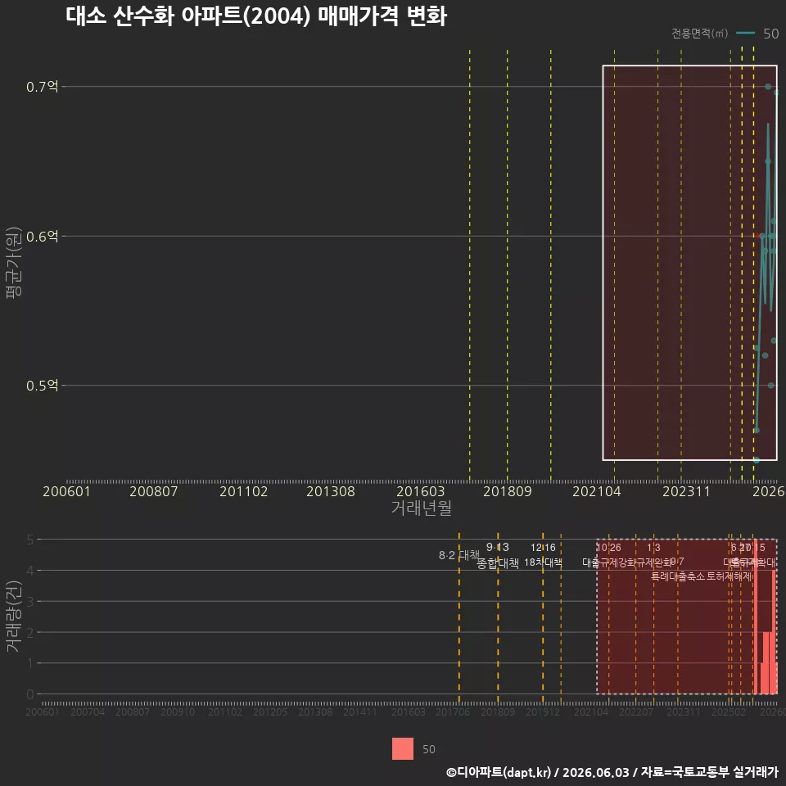Click the '평균가(원)' y-axis title
786x786 pixels.
pos(14,263)
